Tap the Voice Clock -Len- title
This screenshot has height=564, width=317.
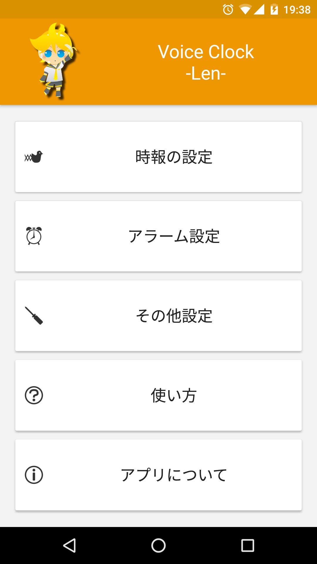point(206,62)
